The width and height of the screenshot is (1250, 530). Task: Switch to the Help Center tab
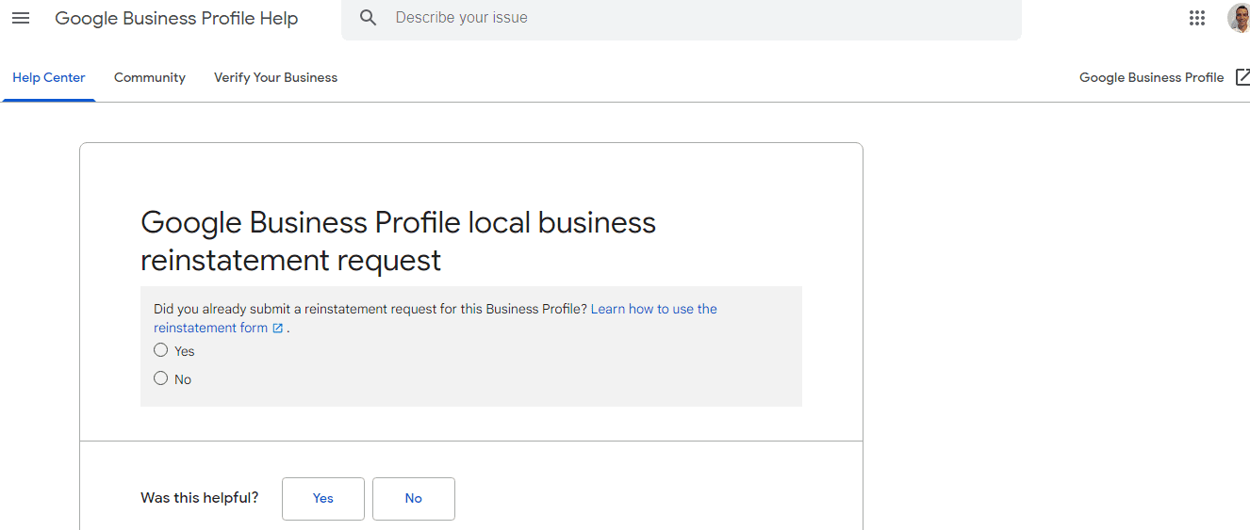coord(49,77)
